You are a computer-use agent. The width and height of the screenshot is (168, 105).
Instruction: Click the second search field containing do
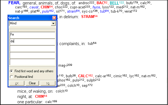click(32, 42)
